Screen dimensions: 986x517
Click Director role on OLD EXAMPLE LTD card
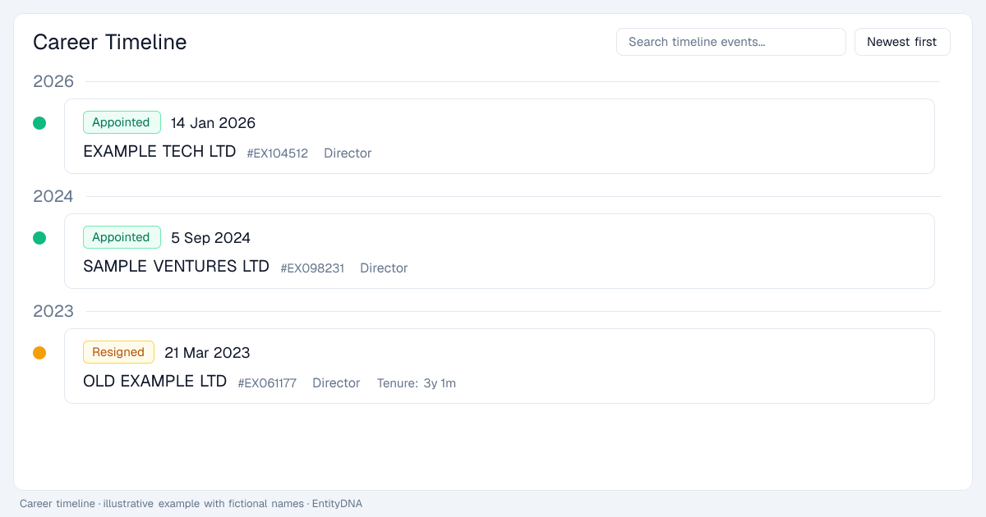coord(336,383)
